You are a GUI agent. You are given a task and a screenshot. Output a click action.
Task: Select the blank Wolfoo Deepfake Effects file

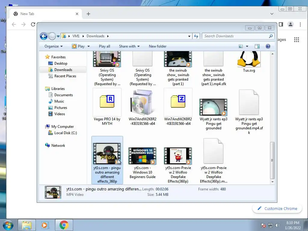pyautogui.click(x=214, y=151)
